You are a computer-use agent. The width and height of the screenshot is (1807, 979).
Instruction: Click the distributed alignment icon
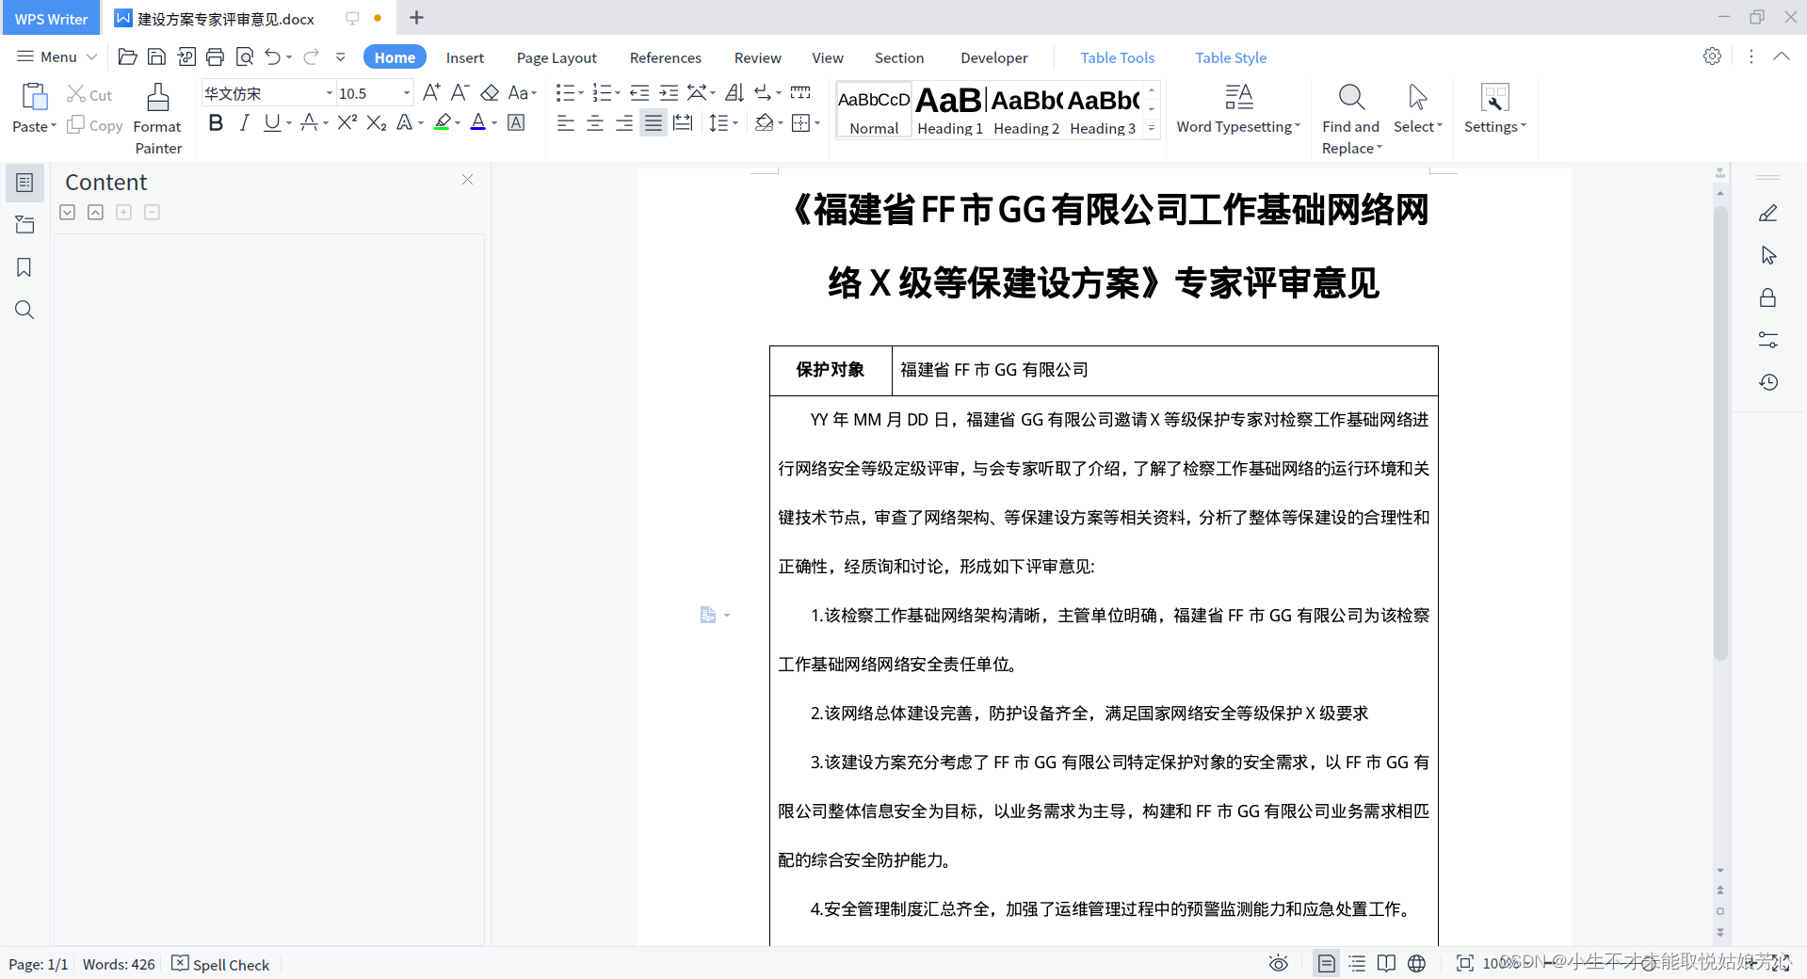[683, 122]
